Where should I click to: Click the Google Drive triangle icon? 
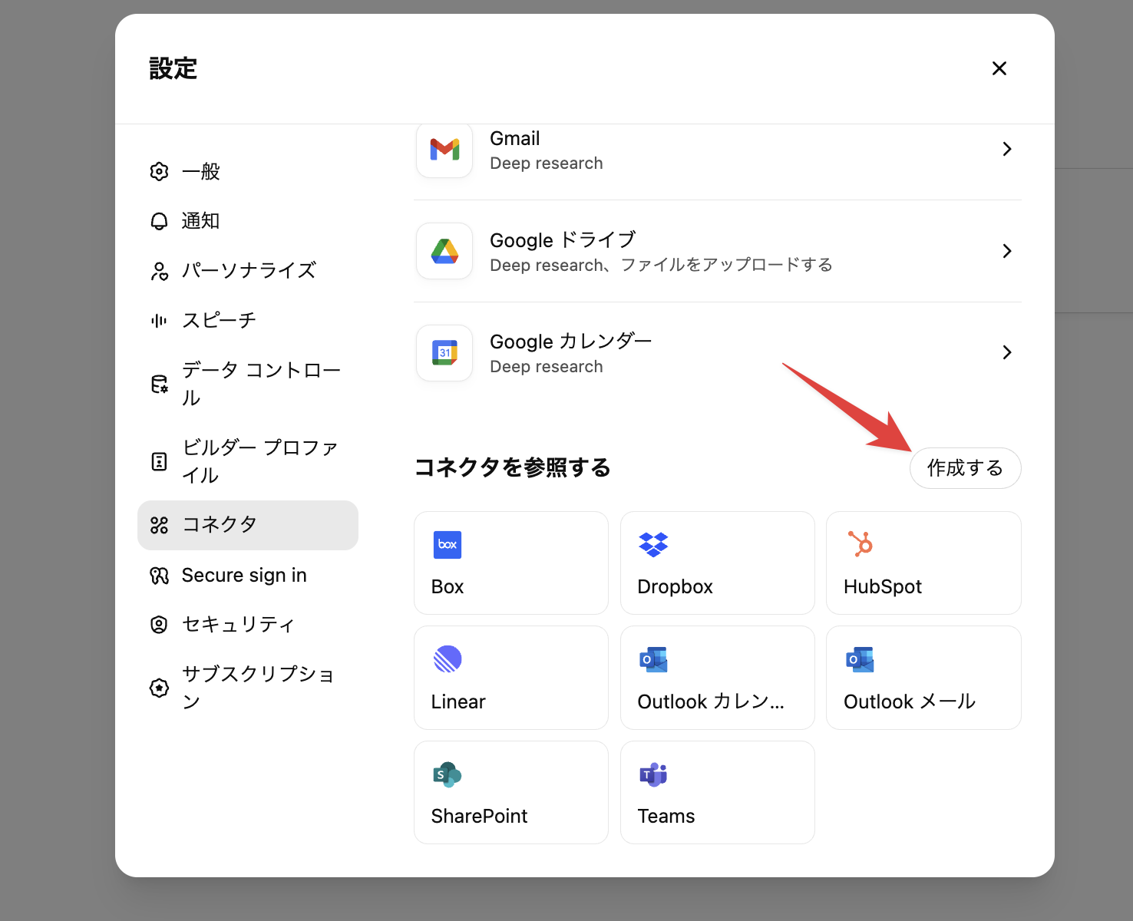444,251
